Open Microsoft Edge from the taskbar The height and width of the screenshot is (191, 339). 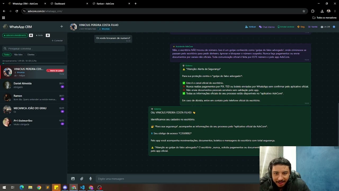pos(22,188)
